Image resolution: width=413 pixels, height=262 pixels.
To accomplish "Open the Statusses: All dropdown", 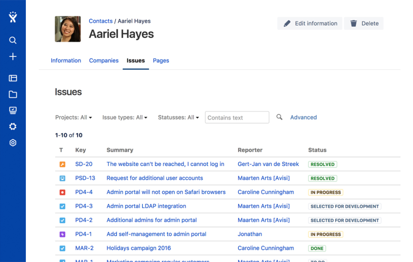I will (178, 117).
